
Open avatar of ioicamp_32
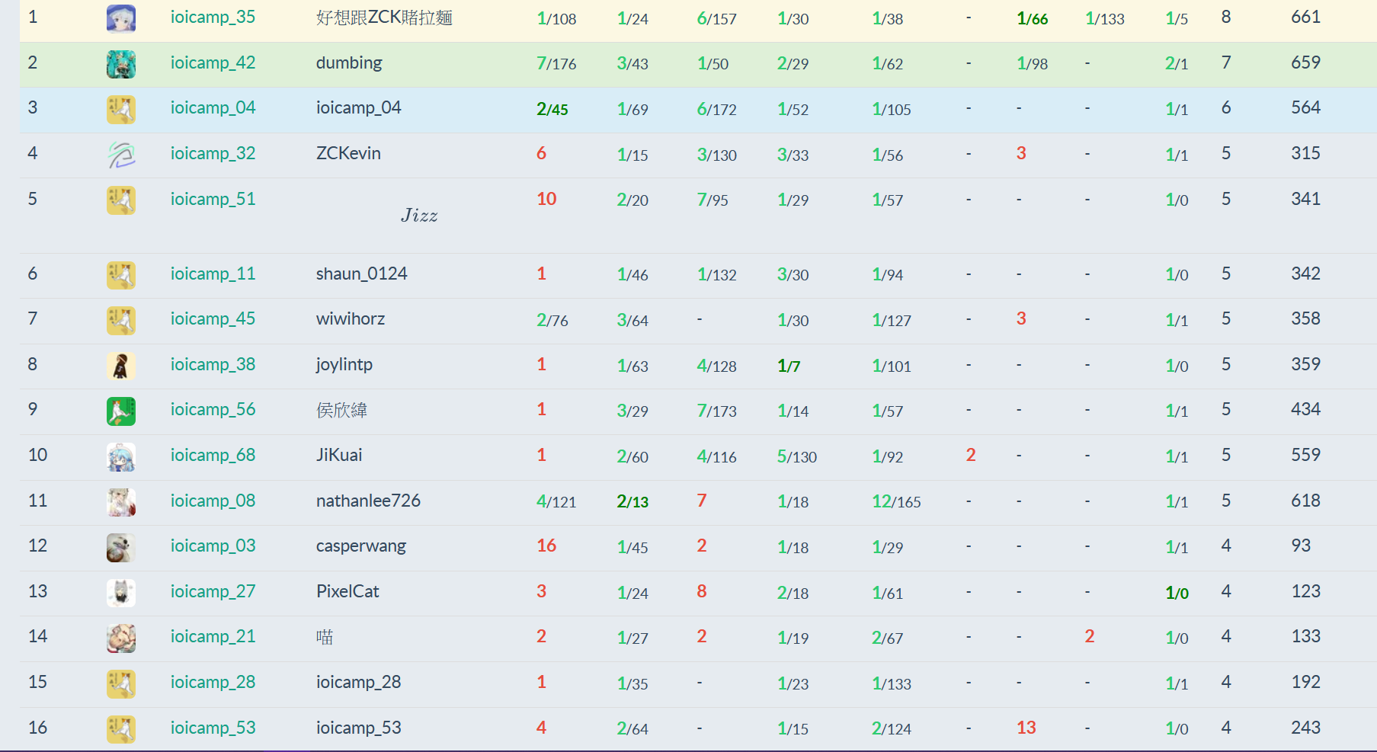click(121, 155)
